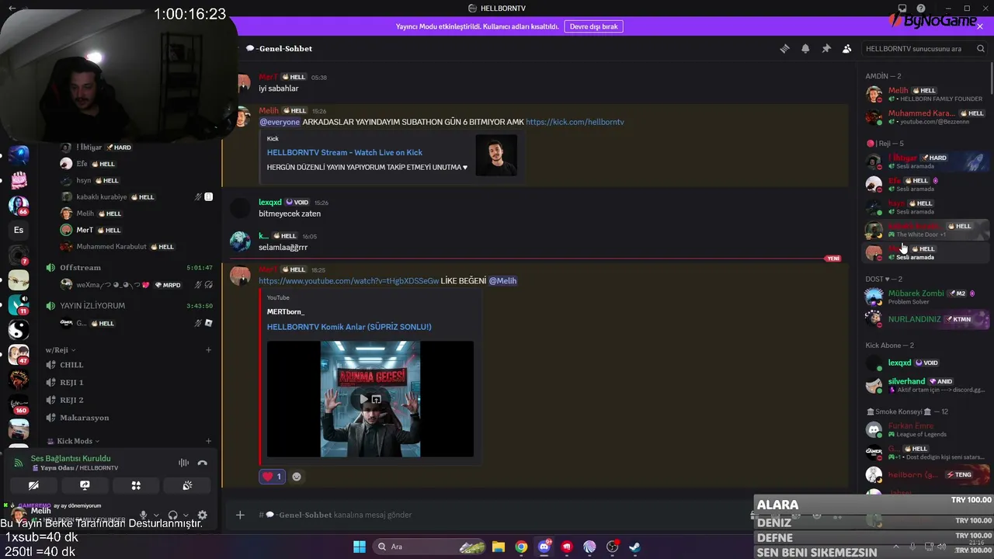
Task: Open Mübarek Zombi member profile
Action: point(927,297)
